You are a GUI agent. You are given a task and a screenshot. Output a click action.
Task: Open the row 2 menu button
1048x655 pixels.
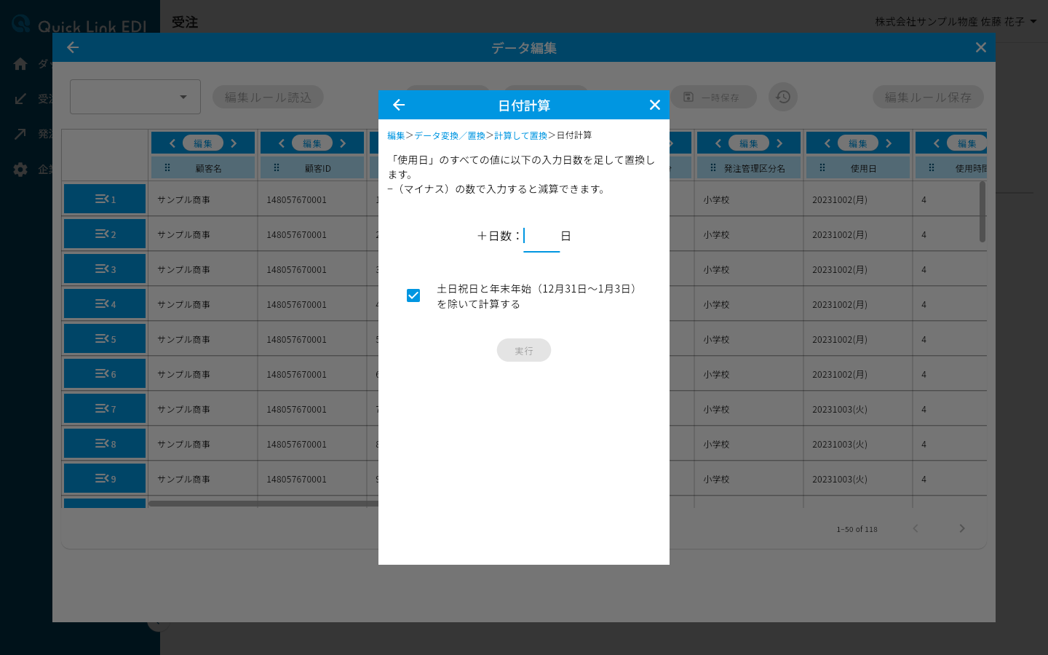click(105, 234)
